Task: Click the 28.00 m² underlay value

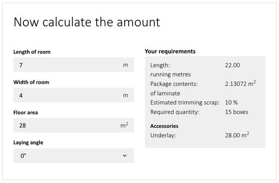Action: (x=237, y=135)
